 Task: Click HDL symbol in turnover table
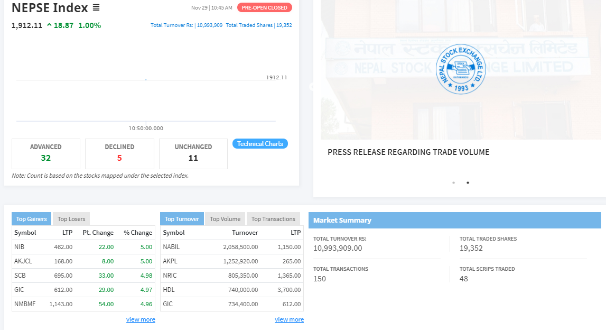[169, 290]
